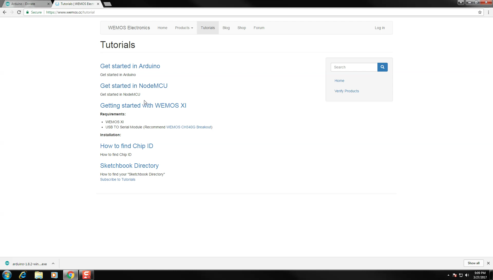Launch Internet Explorer from taskbar

pos(23,275)
